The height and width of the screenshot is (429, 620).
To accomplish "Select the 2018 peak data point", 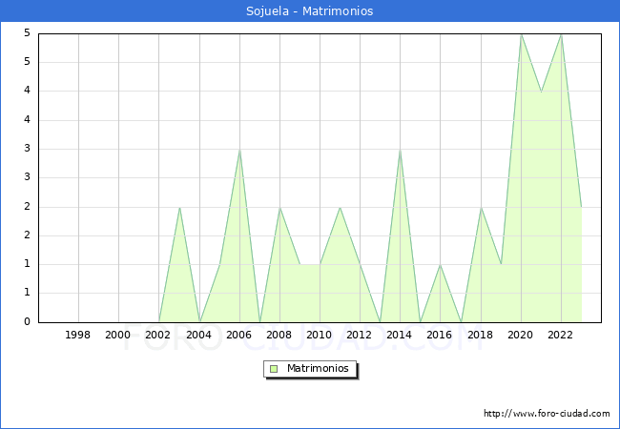I will click(x=481, y=207).
